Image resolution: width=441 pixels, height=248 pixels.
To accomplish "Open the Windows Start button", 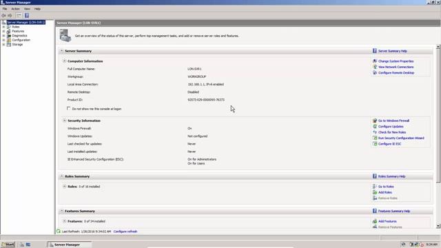I will [8, 245].
